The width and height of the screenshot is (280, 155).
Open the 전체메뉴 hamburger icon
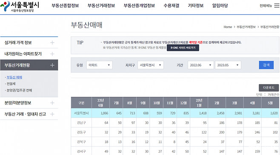pyautogui.click(x=277, y=6)
